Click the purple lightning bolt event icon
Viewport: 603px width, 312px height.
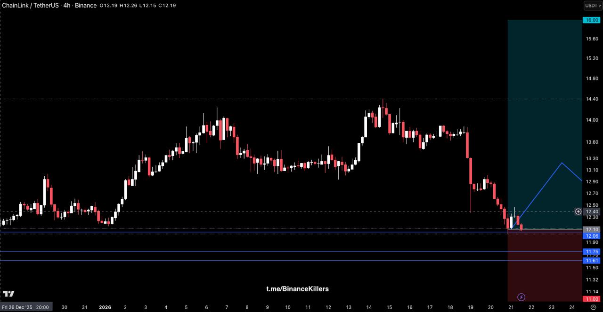[x=522, y=297]
